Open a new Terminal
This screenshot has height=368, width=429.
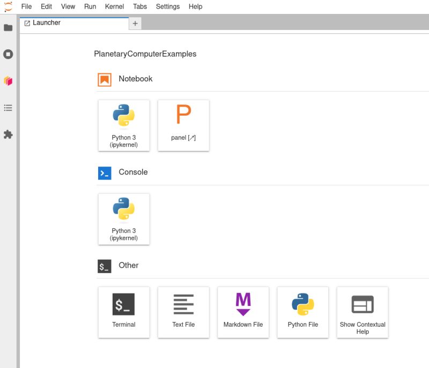(124, 312)
